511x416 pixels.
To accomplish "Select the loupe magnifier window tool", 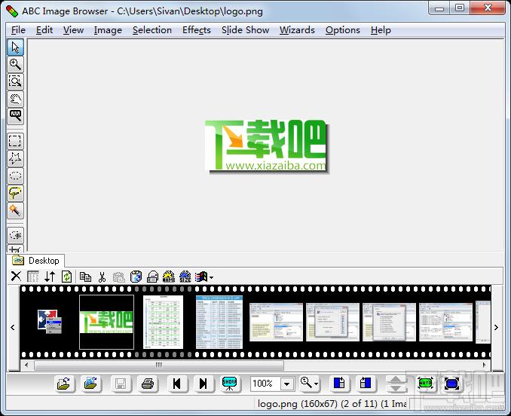I will (x=15, y=116).
